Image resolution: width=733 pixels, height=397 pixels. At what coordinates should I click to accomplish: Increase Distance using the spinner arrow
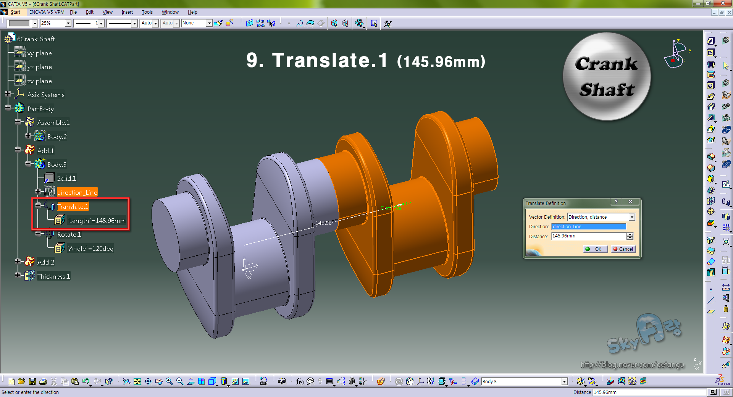point(630,234)
